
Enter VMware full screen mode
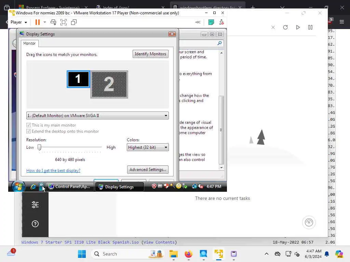tap(64, 22)
